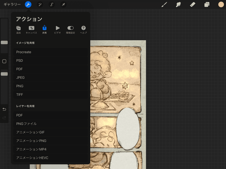Screen dimensions: 226x169
Task: Export アニメーションPNG
Action: pyautogui.click(x=51, y=141)
